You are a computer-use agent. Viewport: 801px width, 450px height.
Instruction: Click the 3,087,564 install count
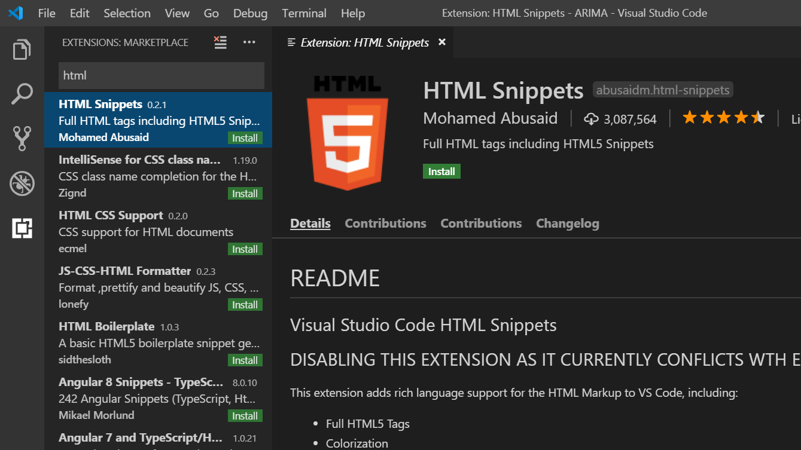pyautogui.click(x=630, y=120)
